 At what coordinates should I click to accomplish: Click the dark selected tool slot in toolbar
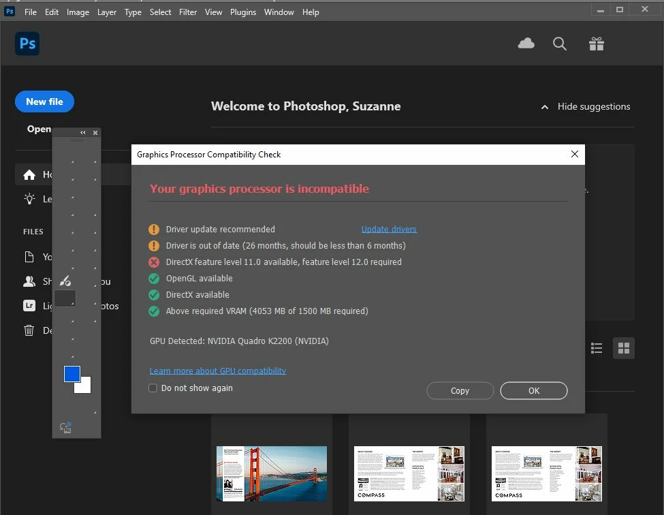(x=65, y=298)
